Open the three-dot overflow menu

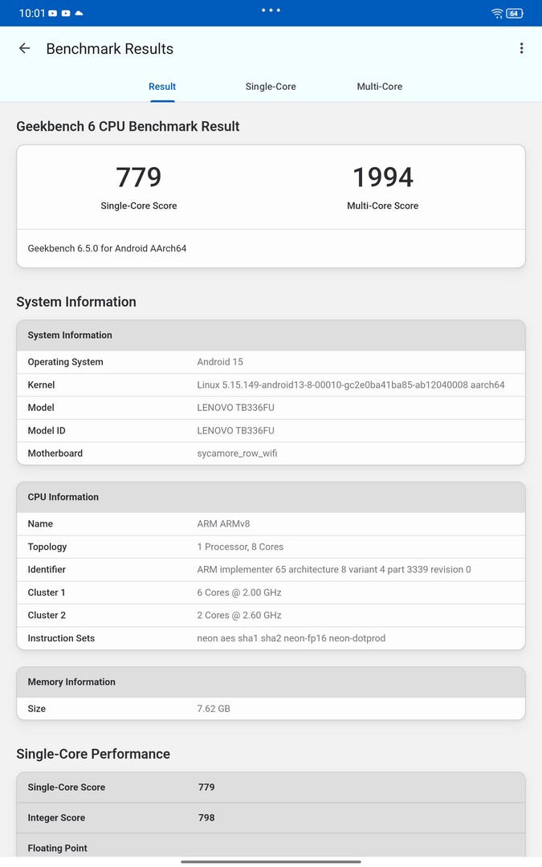521,49
